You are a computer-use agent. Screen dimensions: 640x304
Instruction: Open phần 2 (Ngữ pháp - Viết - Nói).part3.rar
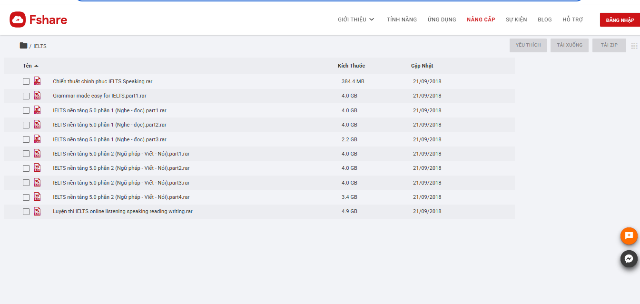coord(121,183)
